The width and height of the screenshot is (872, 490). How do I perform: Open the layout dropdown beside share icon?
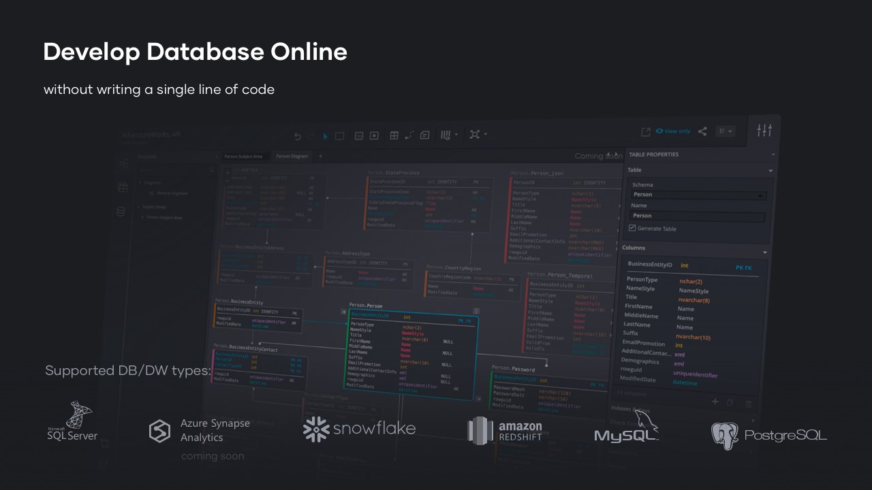pos(725,131)
